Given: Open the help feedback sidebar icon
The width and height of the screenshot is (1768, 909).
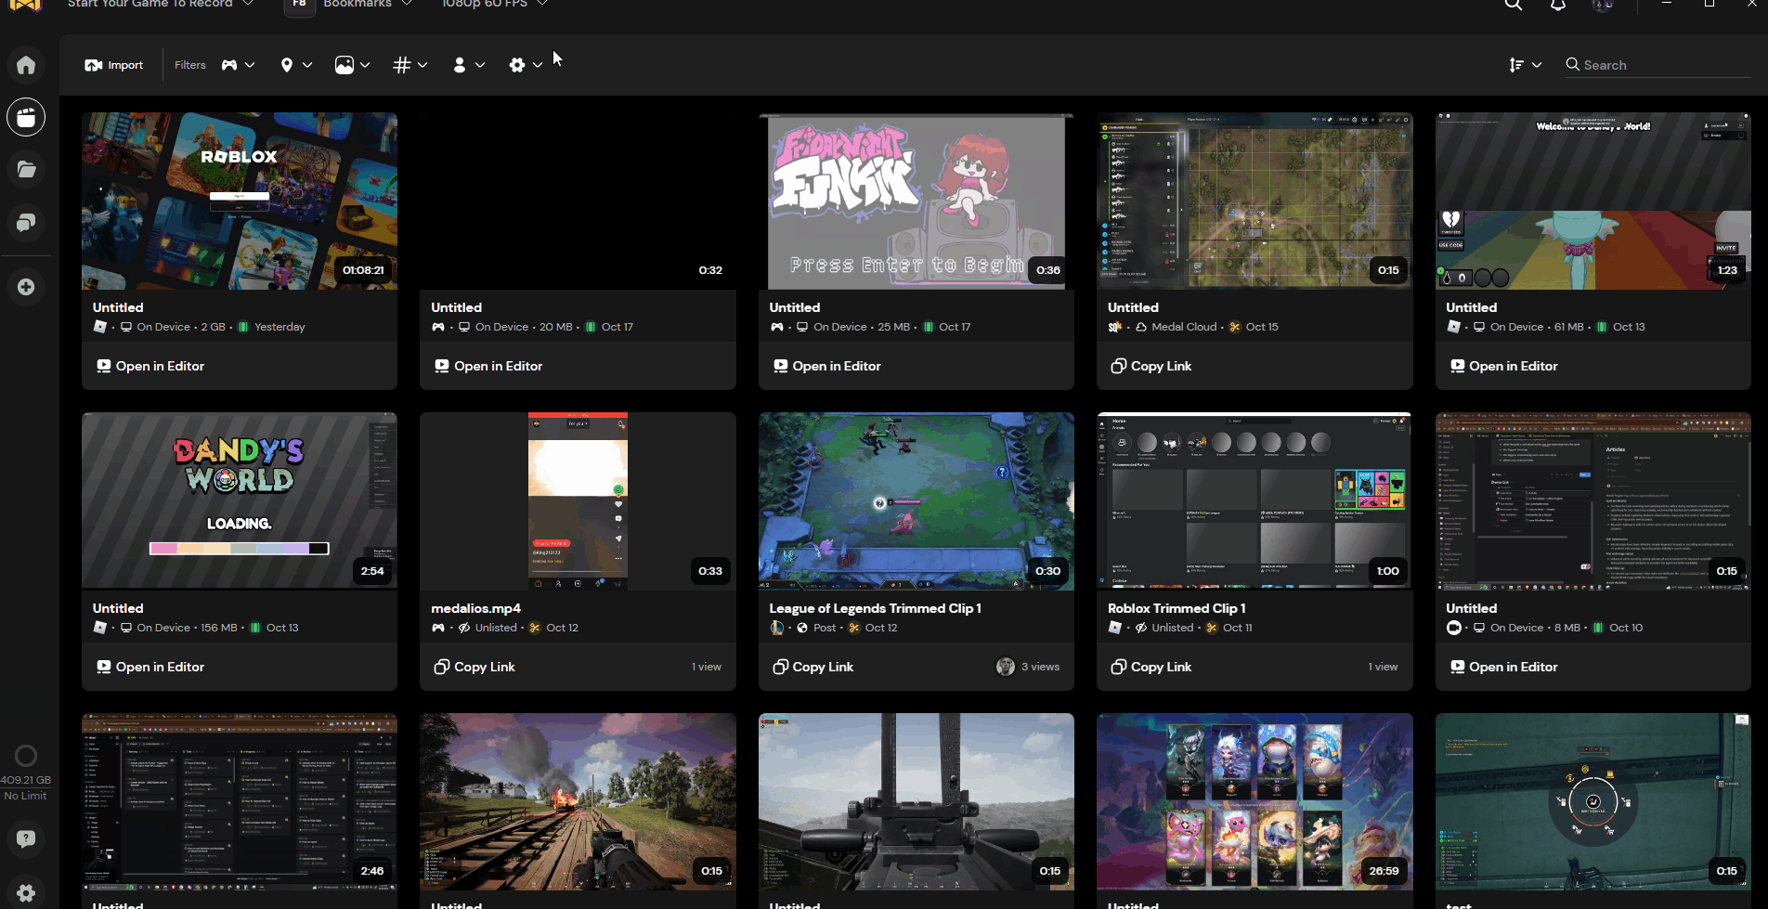Looking at the screenshot, I should point(26,839).
